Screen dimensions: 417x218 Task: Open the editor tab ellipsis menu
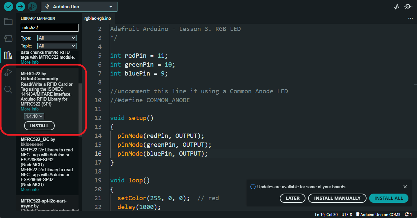tap(410, 18)
